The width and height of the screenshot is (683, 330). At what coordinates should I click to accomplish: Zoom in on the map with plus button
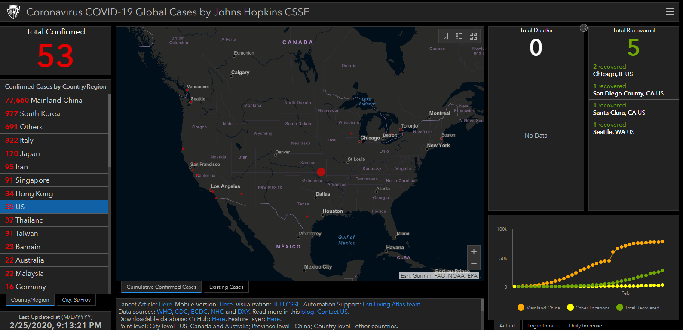coord(474,252)
